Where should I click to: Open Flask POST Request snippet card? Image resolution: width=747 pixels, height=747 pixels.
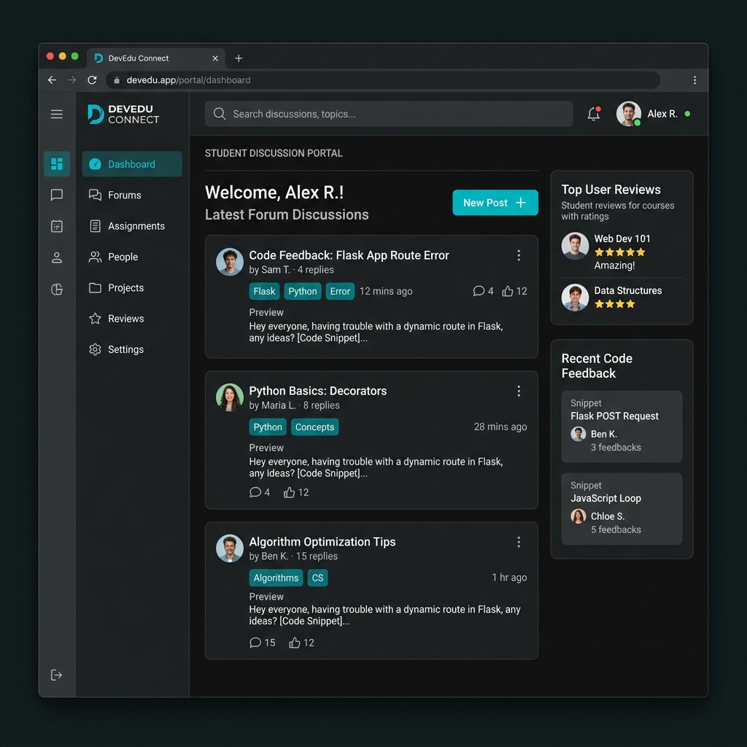[x=622, y=426]
